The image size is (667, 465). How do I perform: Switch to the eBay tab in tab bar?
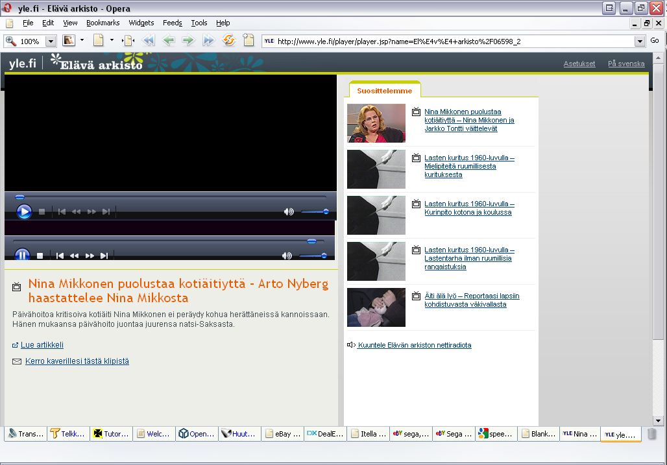coord(284,434)
